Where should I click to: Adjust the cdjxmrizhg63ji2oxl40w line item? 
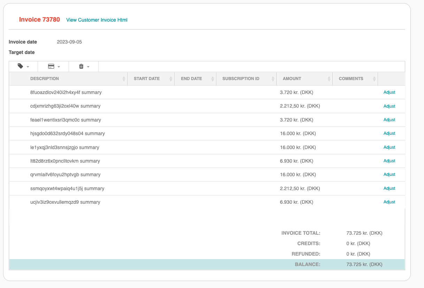[x=389, y=106]
